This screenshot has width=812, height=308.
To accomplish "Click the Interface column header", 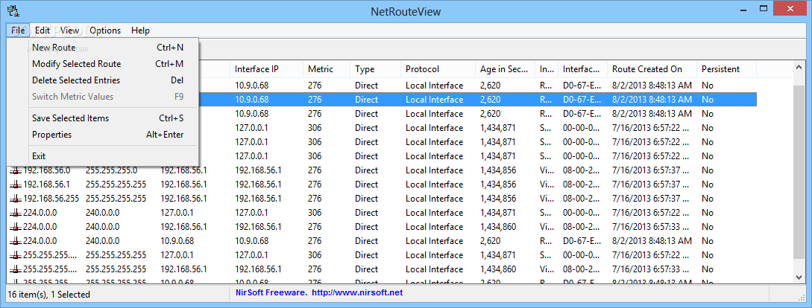I will tap(582, 69).
